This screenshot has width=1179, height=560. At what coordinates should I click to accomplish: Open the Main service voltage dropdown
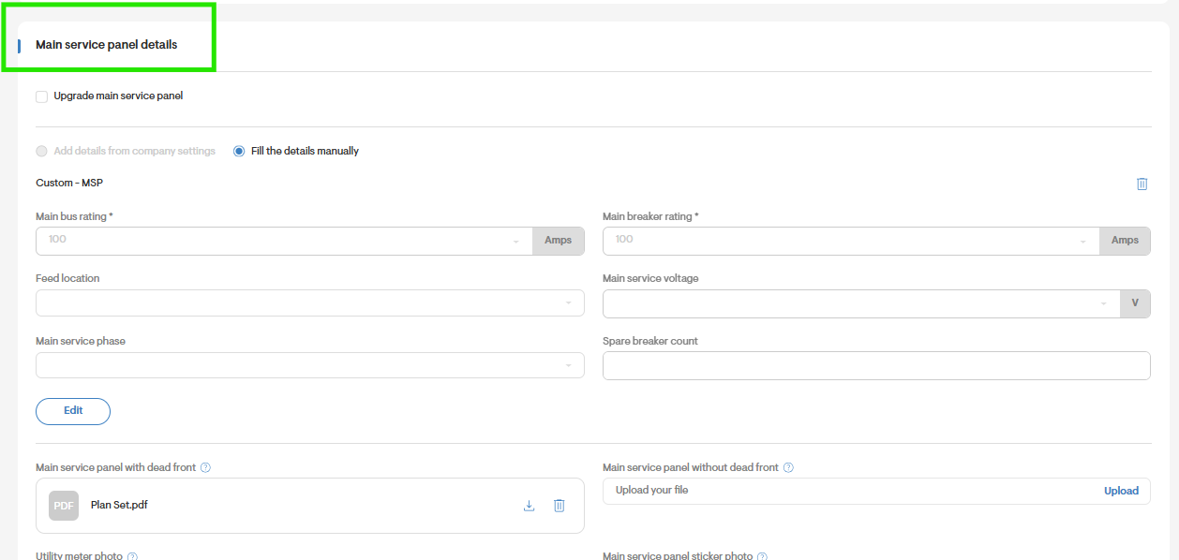coord(861,303)
